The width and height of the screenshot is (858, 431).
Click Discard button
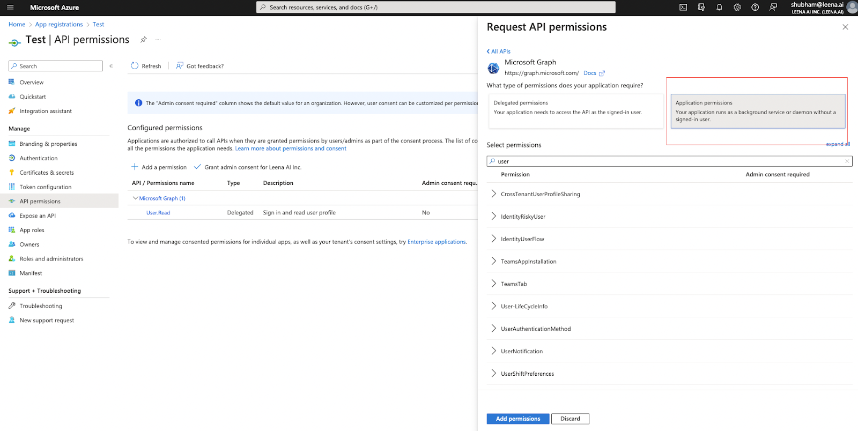coord(570,419)
